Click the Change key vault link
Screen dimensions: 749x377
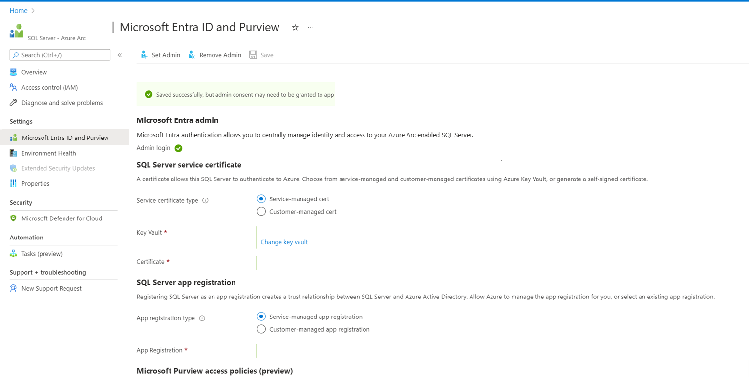pyautogui.click(x=284, y=242)
